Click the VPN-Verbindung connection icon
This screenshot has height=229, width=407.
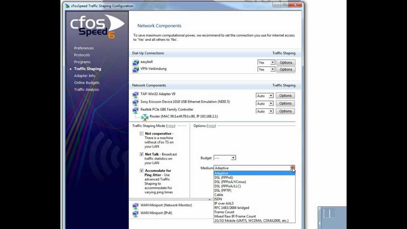pyautogui.click(x=136, y=69)
